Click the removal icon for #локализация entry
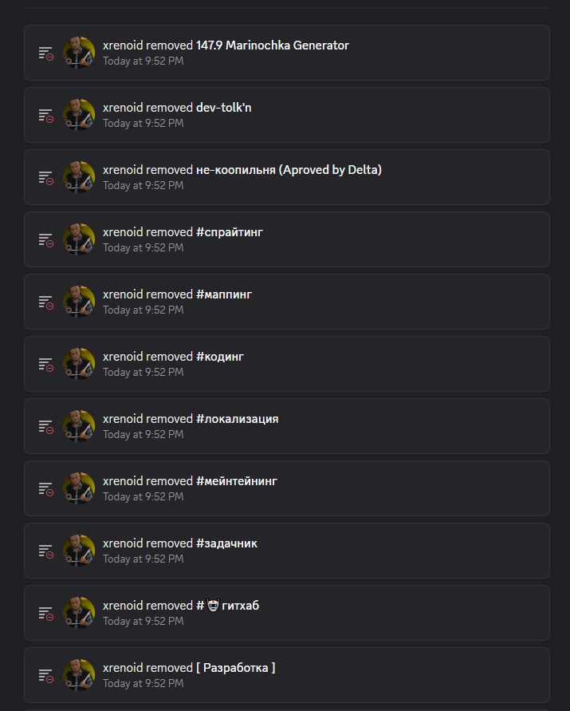Screen dimensions: 570x711 [45, 426]
